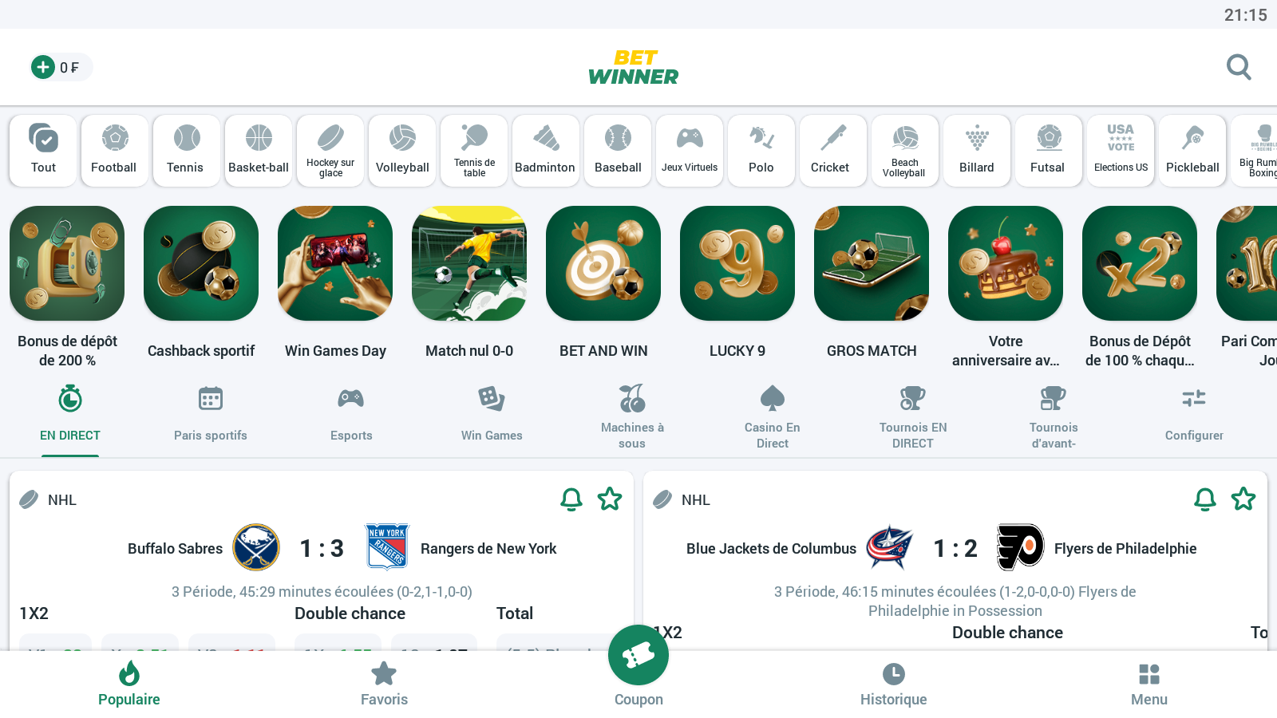Open the Cashback sportif promotion tile
The height and width of the screenshot is (718, 1277).
[201, 283]
